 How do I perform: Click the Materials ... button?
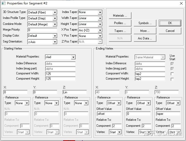[120, 16]
